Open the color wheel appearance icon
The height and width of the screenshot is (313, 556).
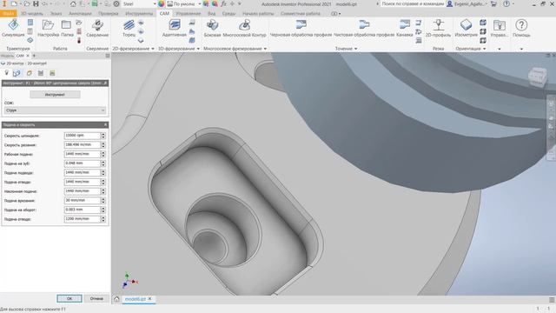[162, 3]
